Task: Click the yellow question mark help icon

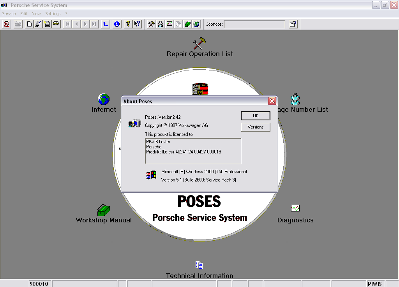Action: click(x=128, y=24)
